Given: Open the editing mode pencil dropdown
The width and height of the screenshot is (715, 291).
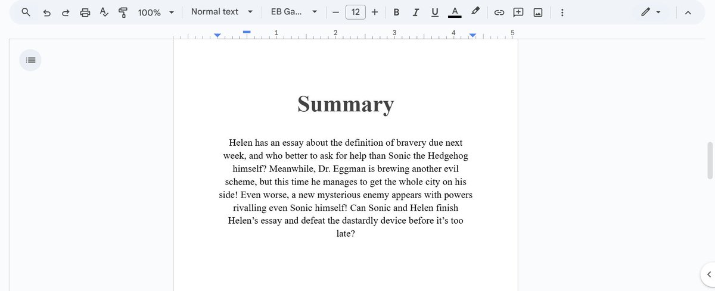Looking at the screenshot, I should pos(651,12).
